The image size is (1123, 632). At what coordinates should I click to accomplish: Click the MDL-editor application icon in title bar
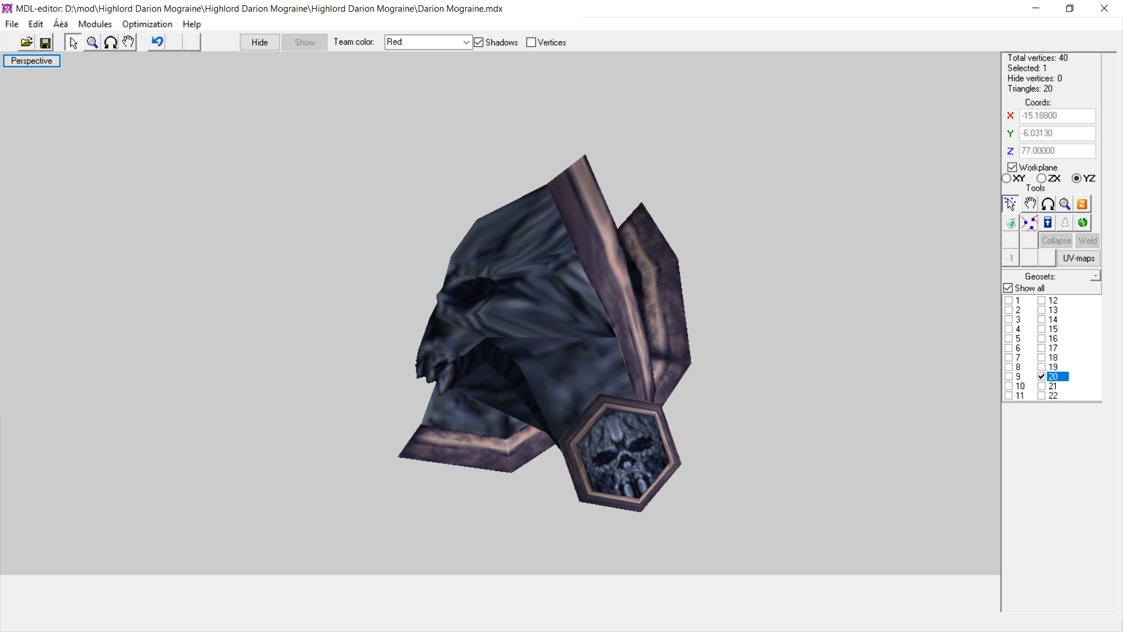pyautogui.click(x=7, y=8)
